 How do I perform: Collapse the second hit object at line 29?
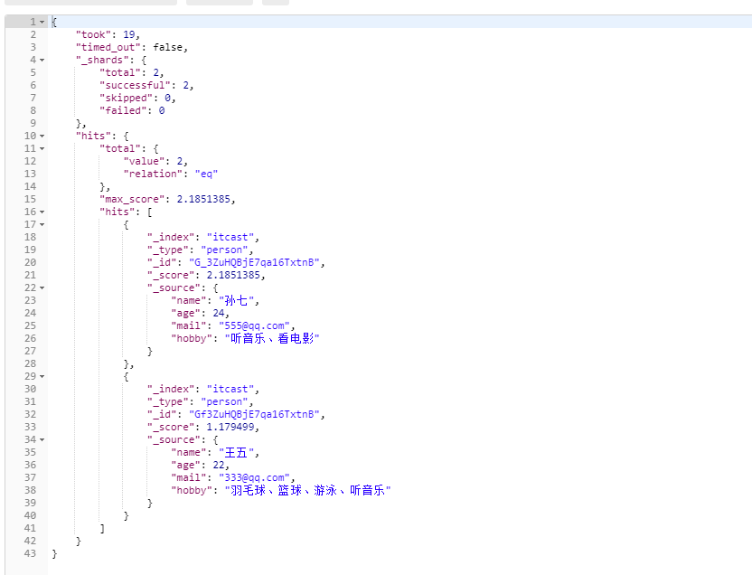pos(42,376)
